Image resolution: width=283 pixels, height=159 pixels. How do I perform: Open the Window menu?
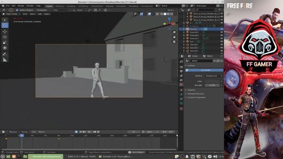pos(30,6)
